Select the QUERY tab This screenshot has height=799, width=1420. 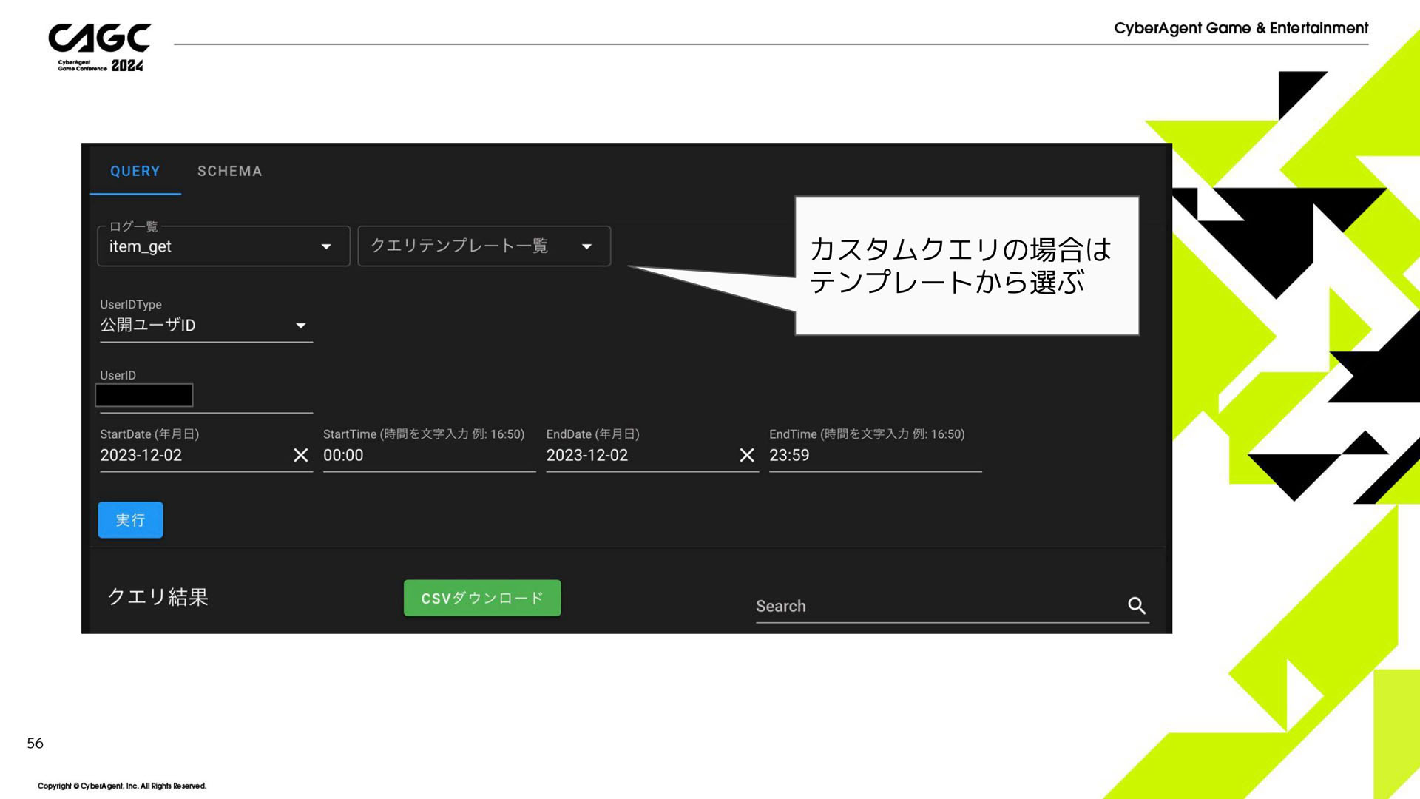[135, 171]
